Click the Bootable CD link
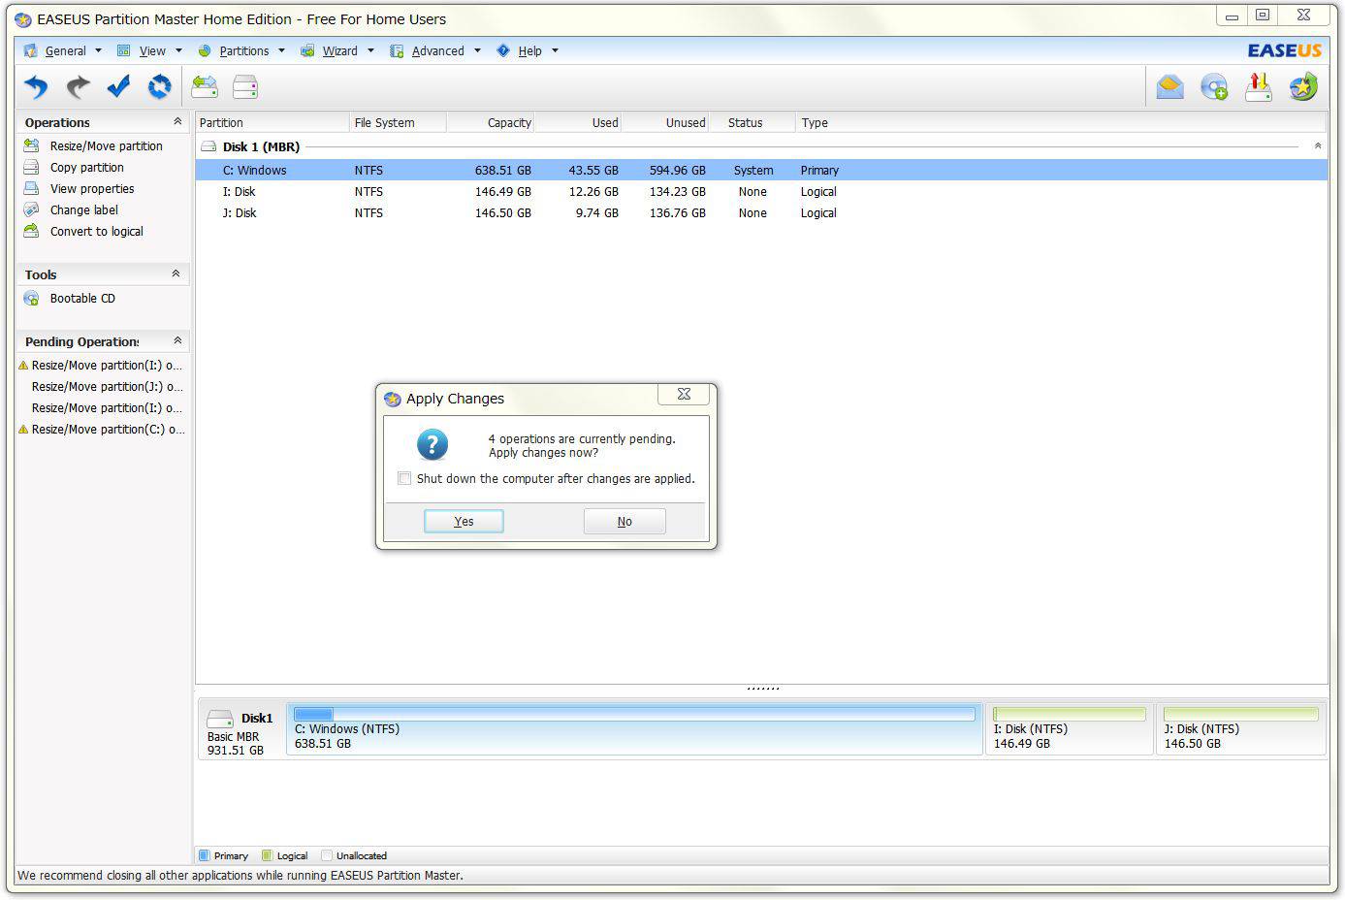Screen dimensions: 1345x900 [x=82, y=298]
